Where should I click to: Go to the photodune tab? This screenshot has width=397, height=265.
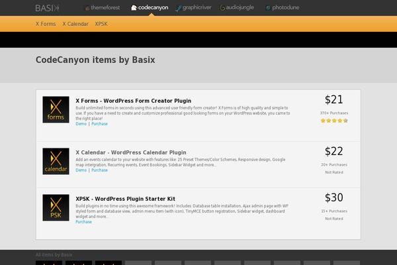283,7
